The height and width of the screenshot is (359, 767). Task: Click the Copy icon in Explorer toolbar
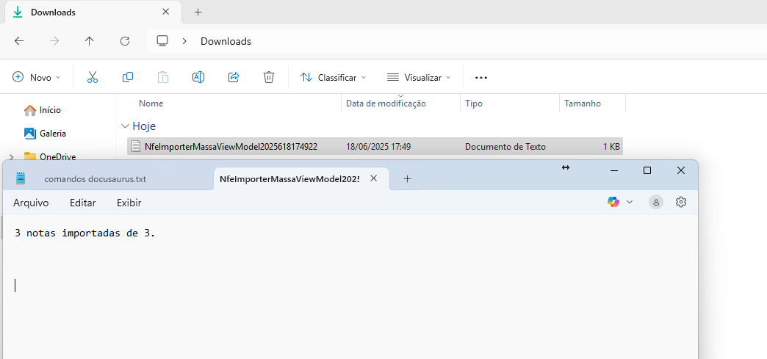pyautogui.click(x=128, y=77)
